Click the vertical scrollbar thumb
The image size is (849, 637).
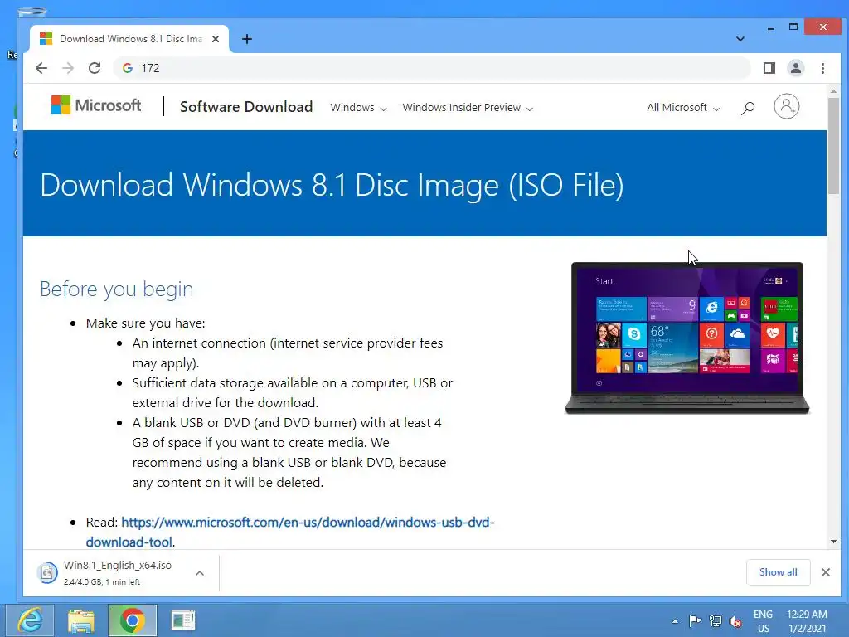(833, 146)
